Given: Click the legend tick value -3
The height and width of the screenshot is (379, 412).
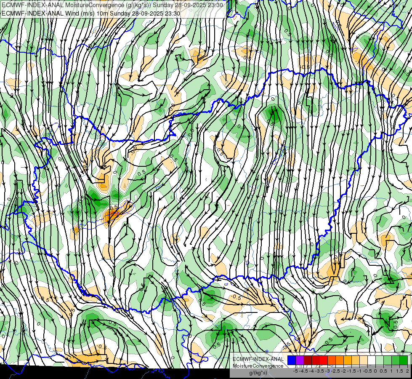Looking at the screenshot, I should point(328,371).
